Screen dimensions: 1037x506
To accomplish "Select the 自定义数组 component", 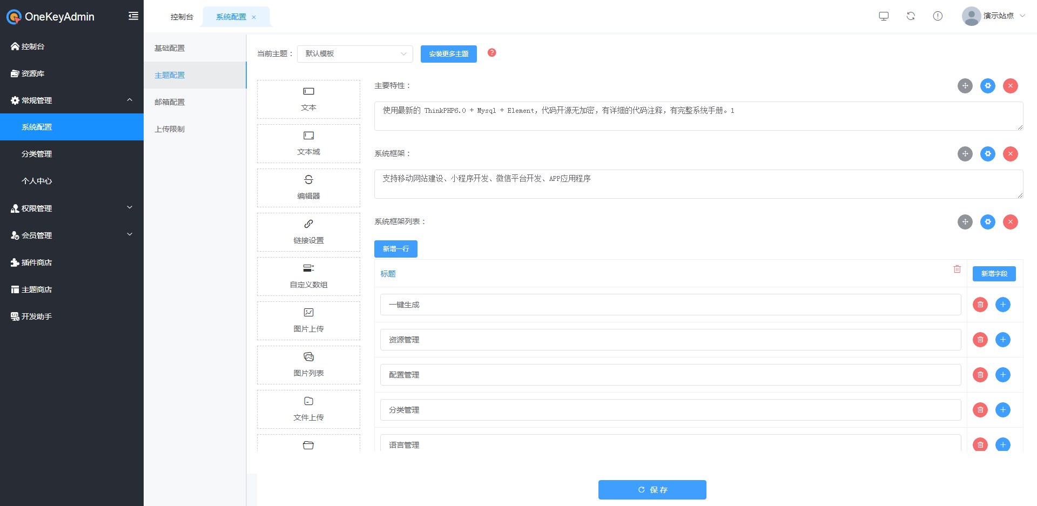I will 308,276.
